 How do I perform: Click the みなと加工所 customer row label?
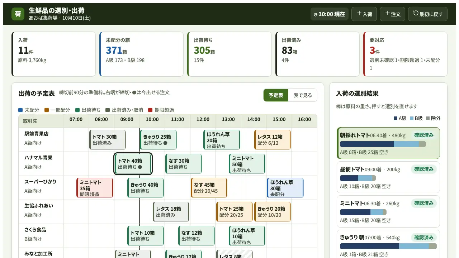(x=41, y=253)
